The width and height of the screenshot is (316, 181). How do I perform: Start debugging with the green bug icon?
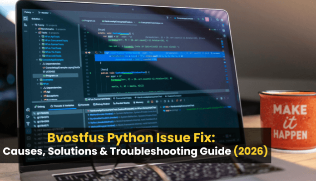(x=203, y=19)
